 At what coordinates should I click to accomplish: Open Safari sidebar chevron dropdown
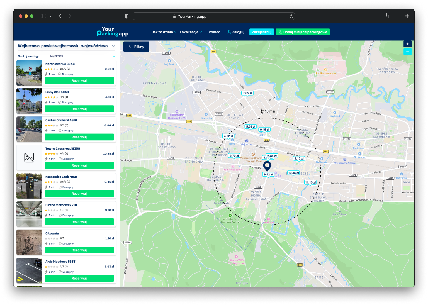click(51, 16)
